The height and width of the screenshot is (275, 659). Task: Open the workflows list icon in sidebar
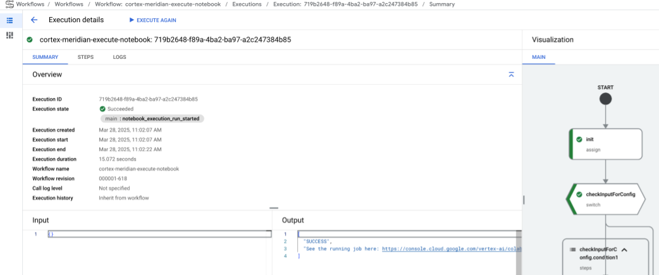[x=9, y=20]
